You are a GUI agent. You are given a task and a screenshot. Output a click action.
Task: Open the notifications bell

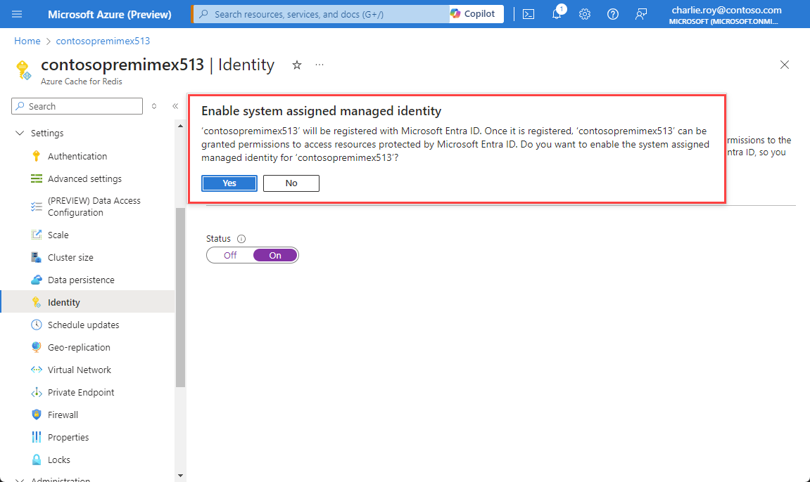(x=557, y=14)
